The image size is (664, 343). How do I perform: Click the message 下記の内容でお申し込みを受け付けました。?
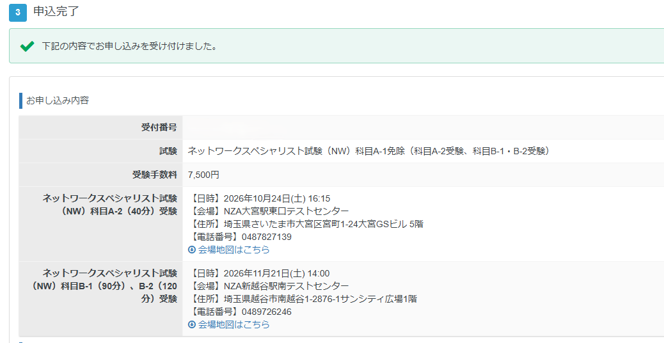pyautogui.click(x=130, y=46)
